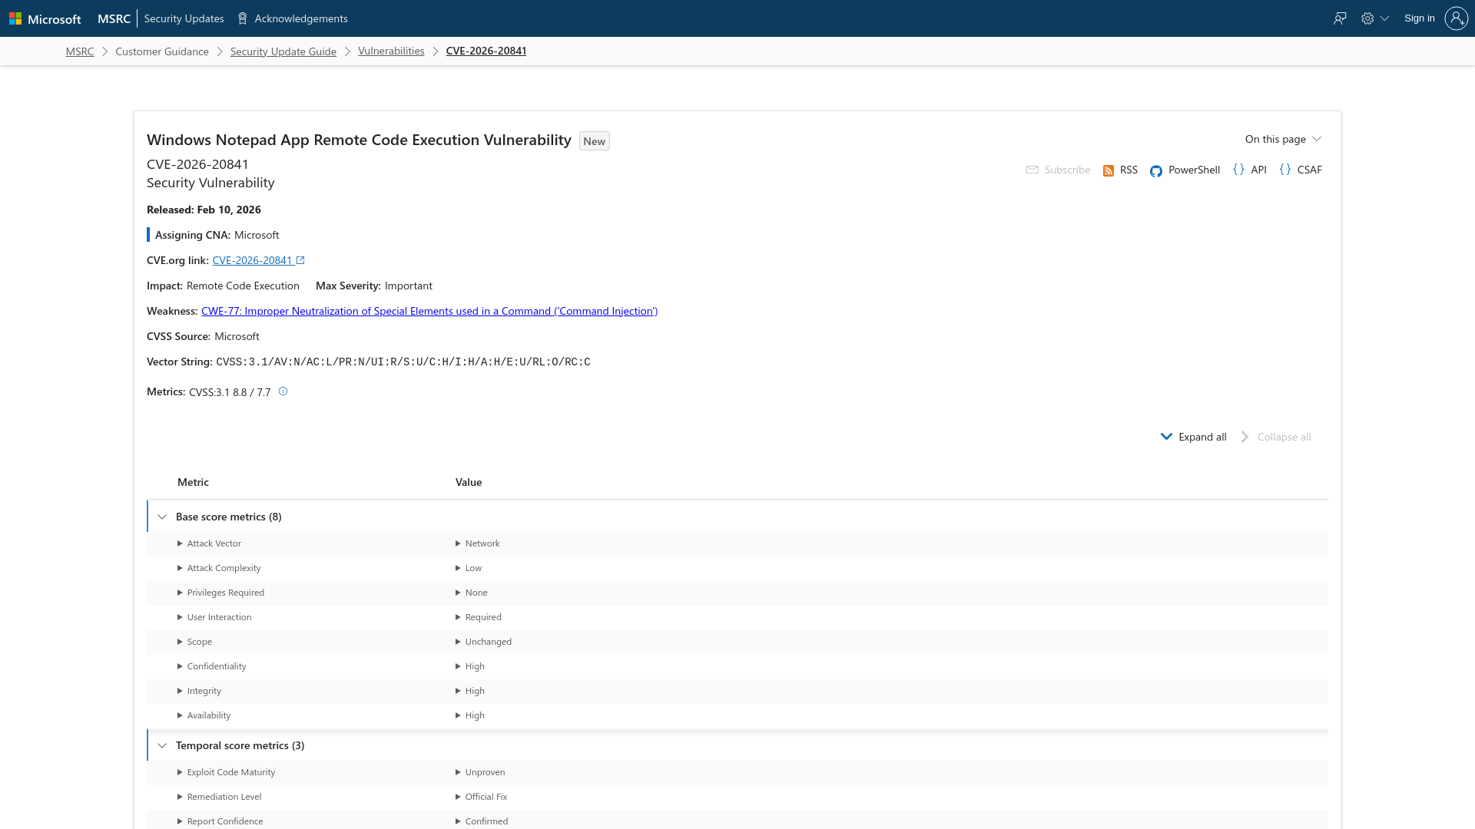This screenshot has height=829, width=1475.
Task: Open the settings gear in the top bar
Action: [x=1368, y=18]
